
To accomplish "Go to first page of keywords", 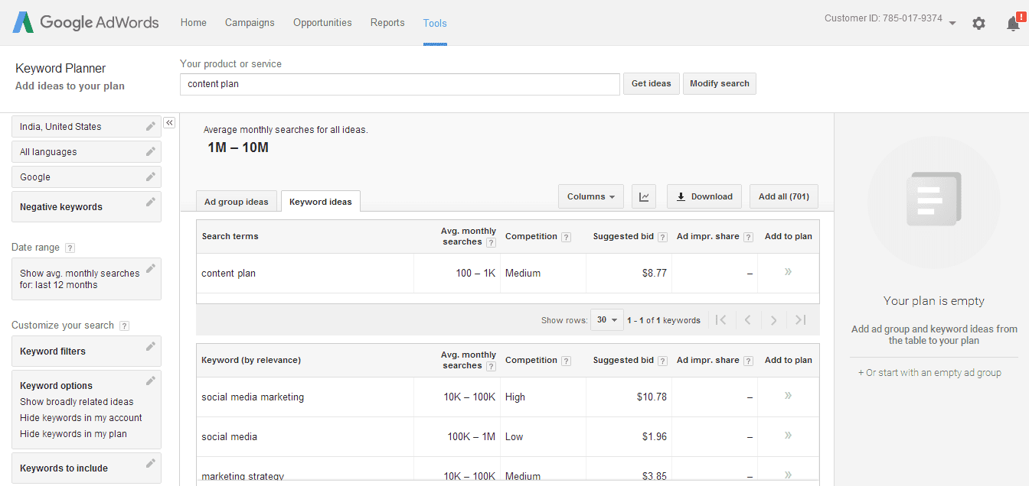I will (720, 320).
